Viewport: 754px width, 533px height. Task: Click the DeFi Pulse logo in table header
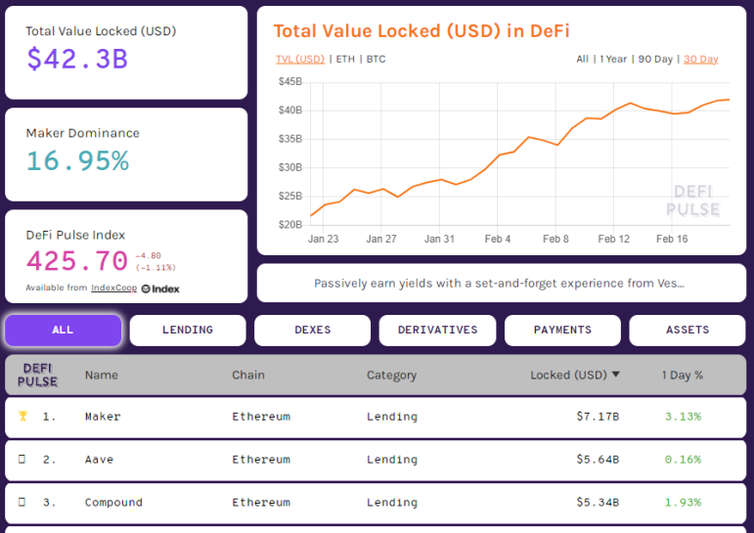37,376
